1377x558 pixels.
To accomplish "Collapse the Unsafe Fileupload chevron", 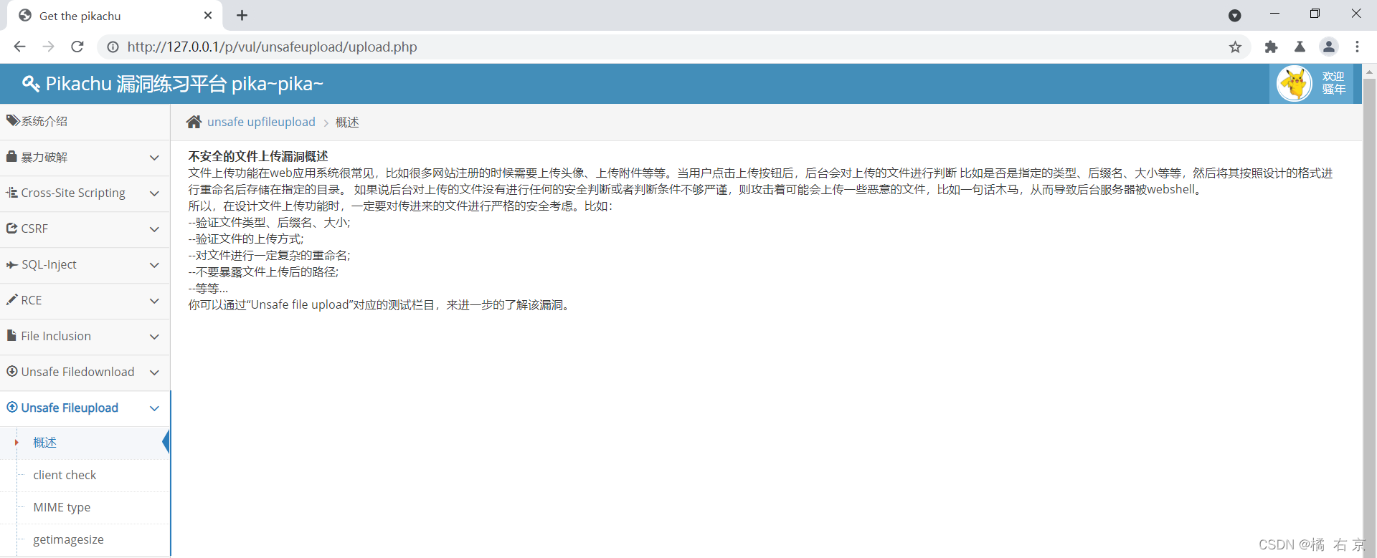I will tap(154, 408).
